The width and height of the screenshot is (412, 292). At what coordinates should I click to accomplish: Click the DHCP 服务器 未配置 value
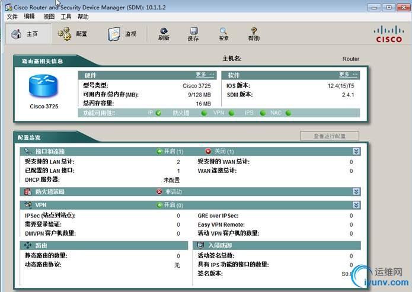pos(171,180)
